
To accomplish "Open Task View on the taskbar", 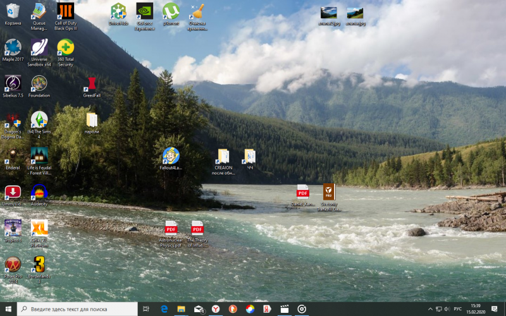I will click(x=146, y=309).
